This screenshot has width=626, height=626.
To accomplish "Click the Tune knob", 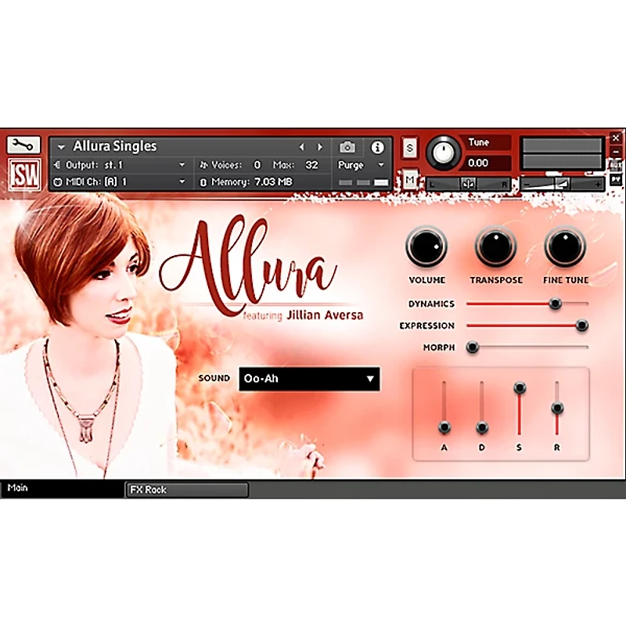I will [x=443, y=153].
